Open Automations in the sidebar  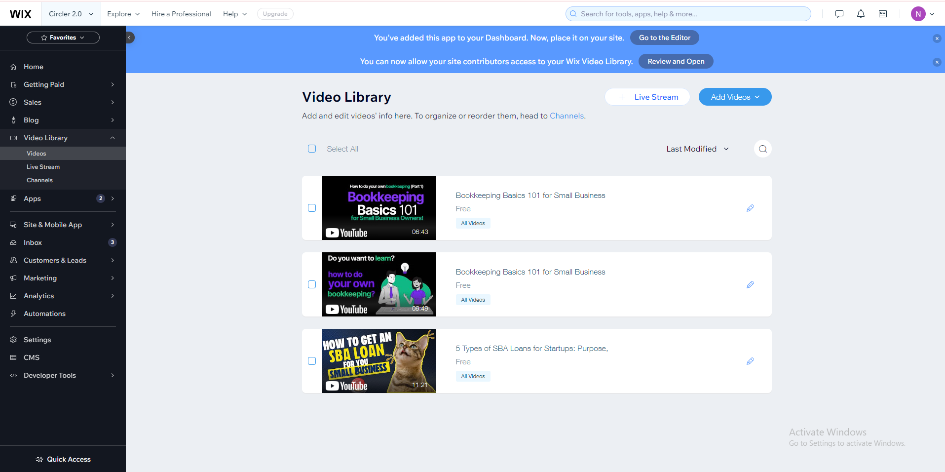63,314
